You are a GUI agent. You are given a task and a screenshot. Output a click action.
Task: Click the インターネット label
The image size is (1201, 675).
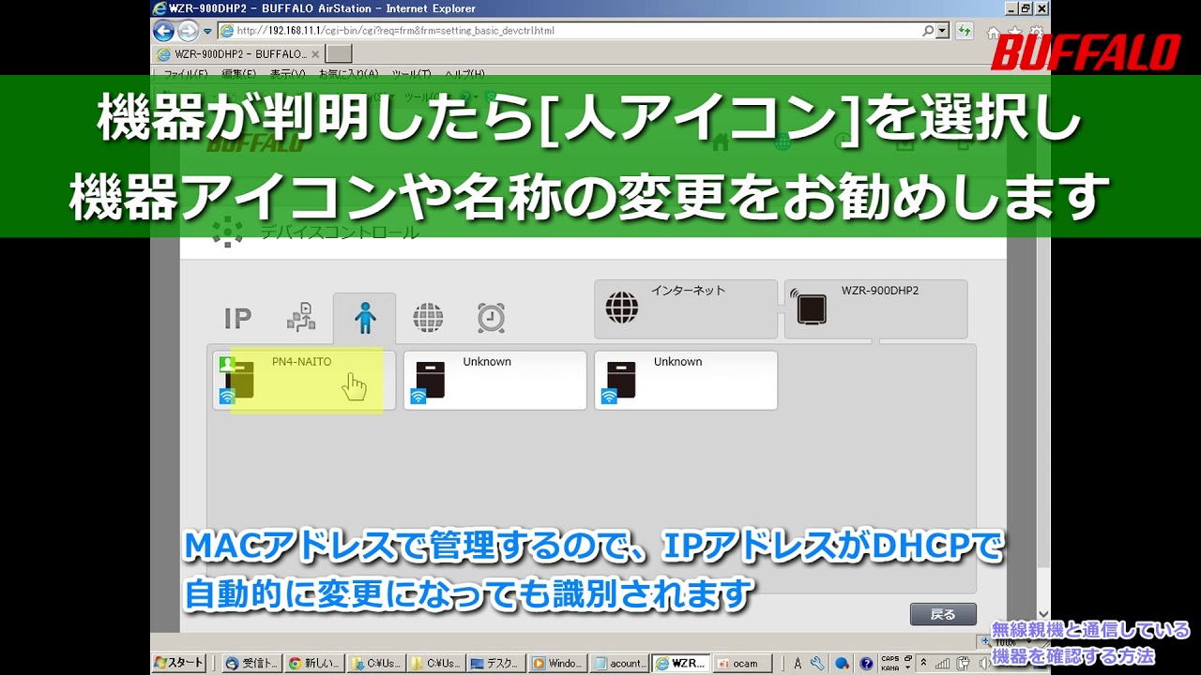[x=689, y=291]
